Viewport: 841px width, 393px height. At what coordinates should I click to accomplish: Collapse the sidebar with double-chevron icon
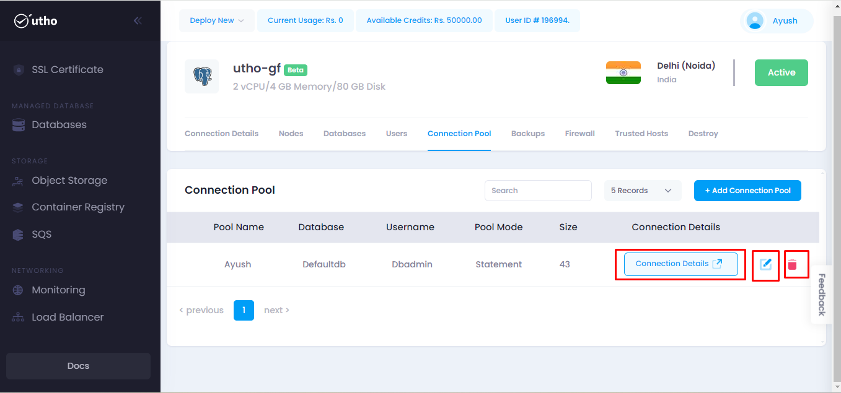138,21
